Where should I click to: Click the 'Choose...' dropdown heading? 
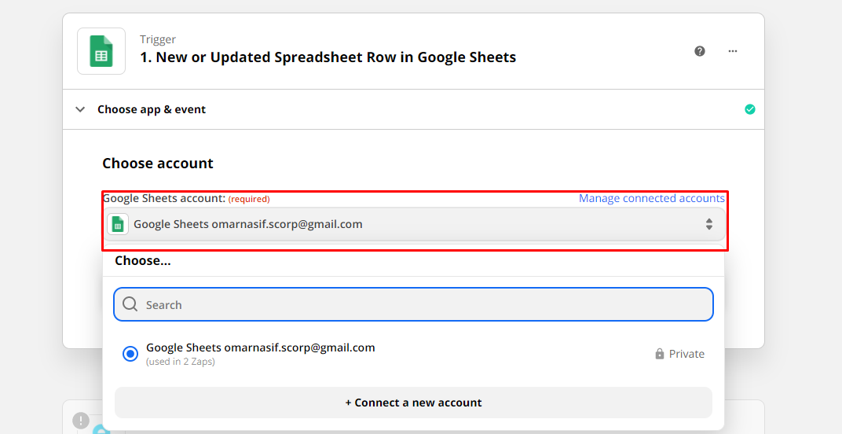pyautogui.click(x=143, y=261)
